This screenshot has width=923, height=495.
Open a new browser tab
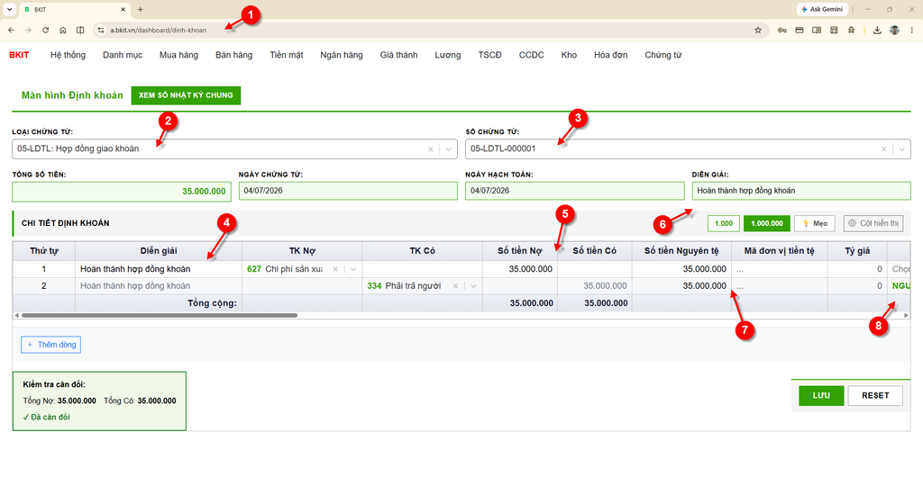pos(140,9)
